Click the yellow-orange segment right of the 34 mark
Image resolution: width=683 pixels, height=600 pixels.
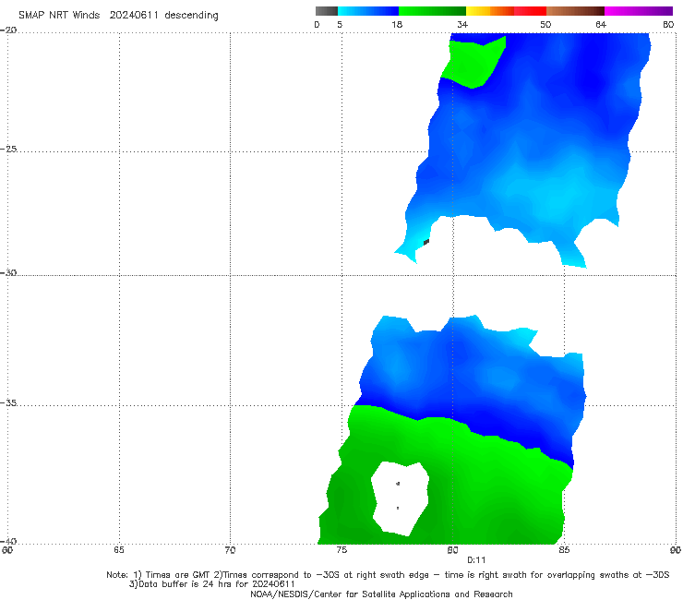[x=490, y=11]
